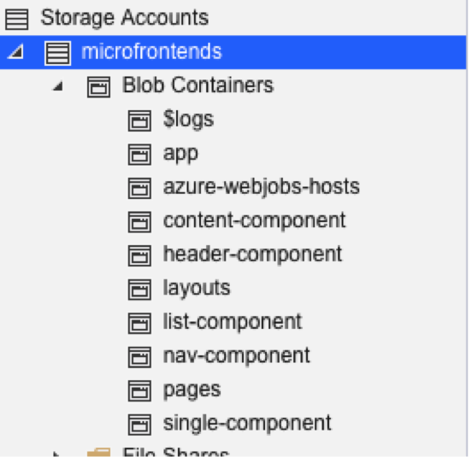Collapse the Blob Containers node
The width and height of the screenshot is (472, 457).
58,86
